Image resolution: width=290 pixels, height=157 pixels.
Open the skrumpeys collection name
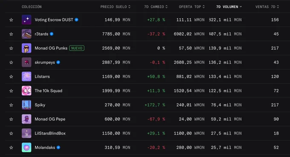point(45,62)
